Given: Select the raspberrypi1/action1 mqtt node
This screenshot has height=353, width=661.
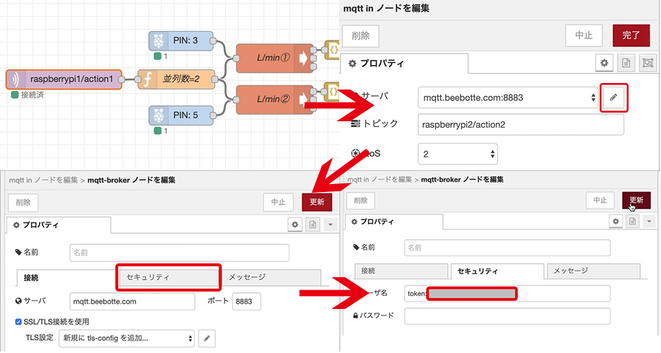Looking at the screenshot, I should pyautogui.click(x=64, y=79).
